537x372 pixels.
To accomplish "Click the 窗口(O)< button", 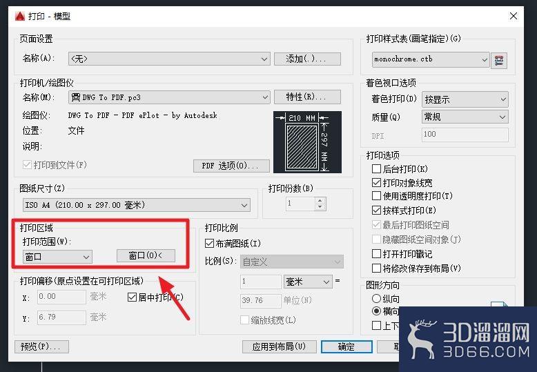I will (x=146, y=255).
